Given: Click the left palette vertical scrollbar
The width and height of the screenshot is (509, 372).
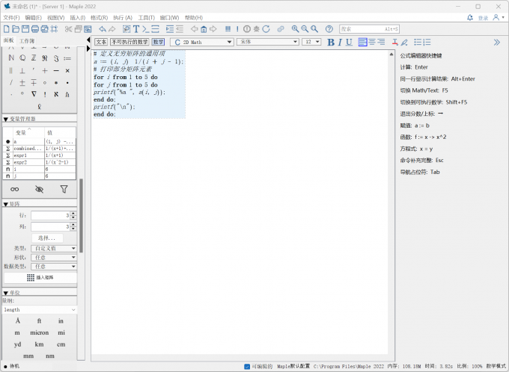Looking at the screenshot, I should [x=81, y=215].
